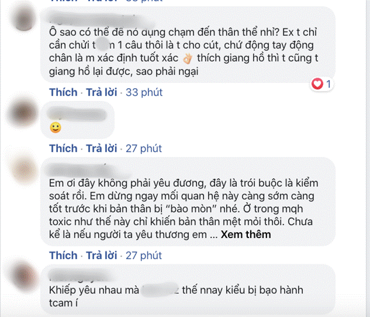Viewport: 370px width, 317px height.
Task: Open the "27 phút" timestamp under the smiley comment
Action: [144, 148]
